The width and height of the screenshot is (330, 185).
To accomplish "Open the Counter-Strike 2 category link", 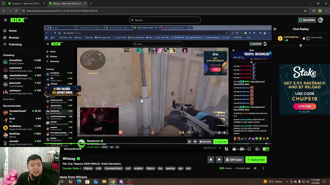I will (x=72, y=168).
